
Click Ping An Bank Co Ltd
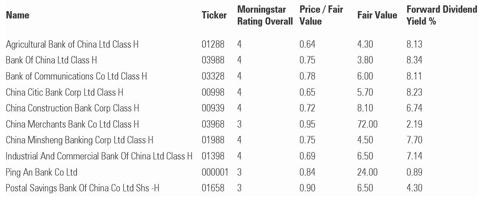tap(42, 172)
